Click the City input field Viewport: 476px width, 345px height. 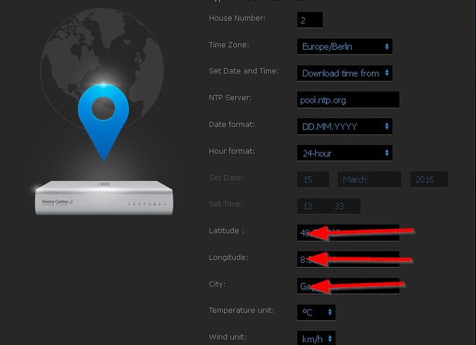(348, 286)
